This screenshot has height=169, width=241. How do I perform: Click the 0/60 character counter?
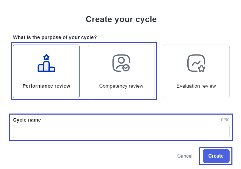[225, 120]
